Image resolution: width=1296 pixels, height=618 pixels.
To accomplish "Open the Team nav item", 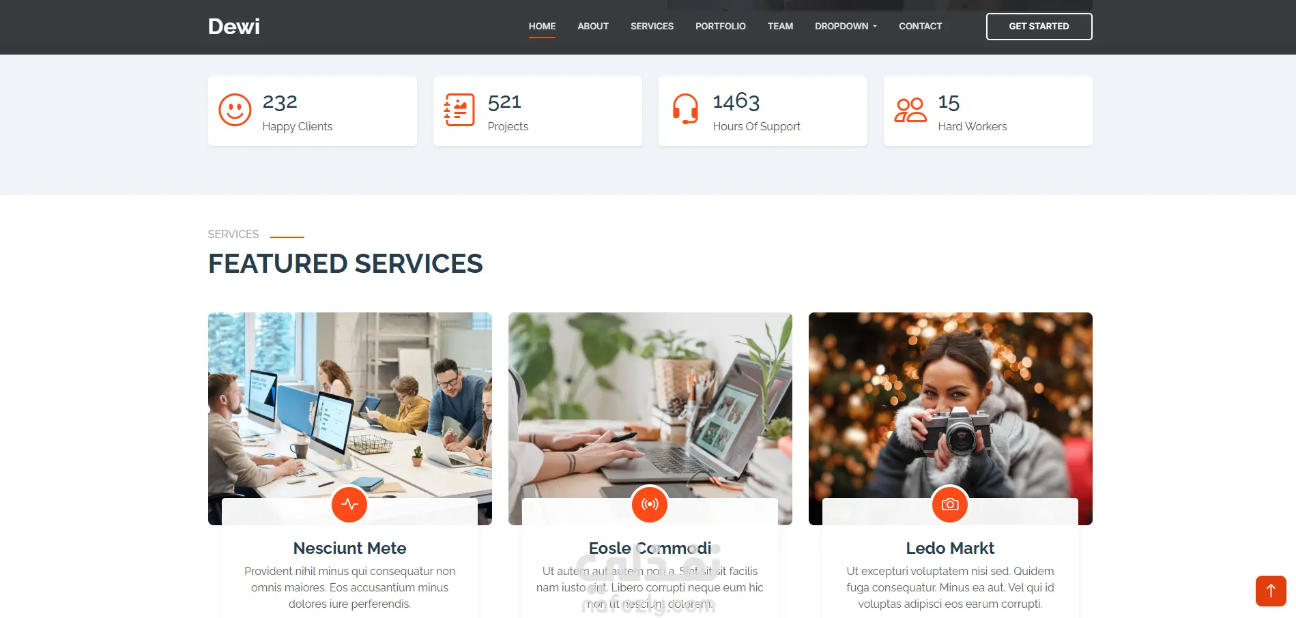I will click(780, 27).
